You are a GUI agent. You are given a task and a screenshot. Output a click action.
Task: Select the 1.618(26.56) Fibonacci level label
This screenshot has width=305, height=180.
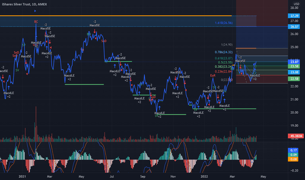[x=224, y=23]
